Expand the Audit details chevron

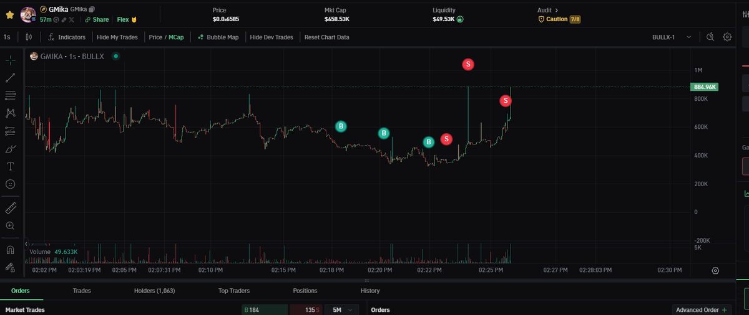click(x=557, y=10)
